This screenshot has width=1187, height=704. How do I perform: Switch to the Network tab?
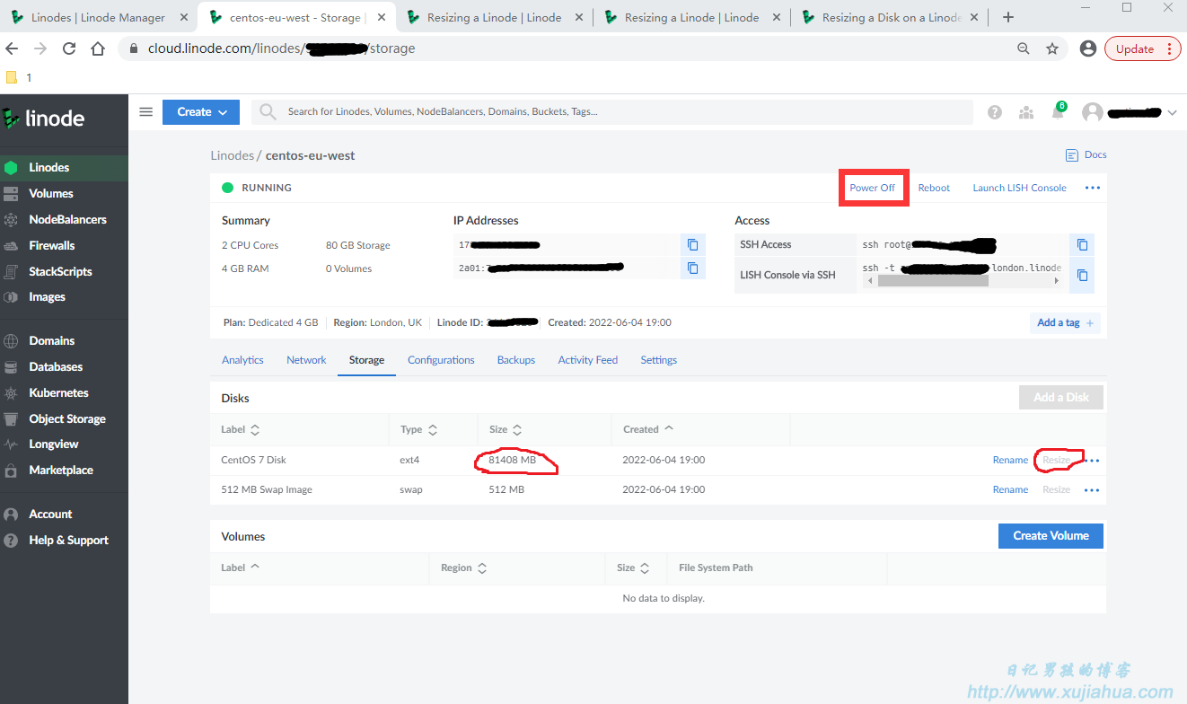[306, 360]
